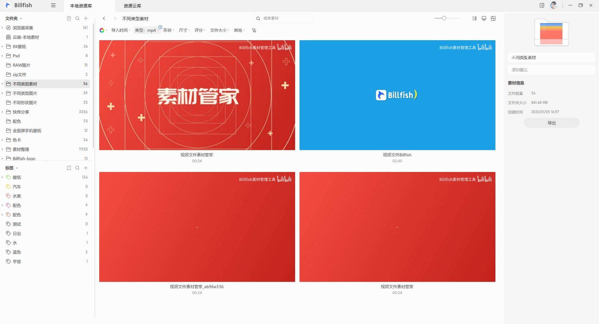Adjust the thumbnail size slider
Screen dimensions: 599x324
(444, 18)
